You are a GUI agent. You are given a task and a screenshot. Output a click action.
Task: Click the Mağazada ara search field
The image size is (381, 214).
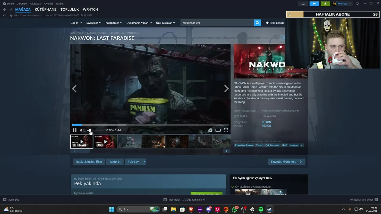(x=217, y=23)
